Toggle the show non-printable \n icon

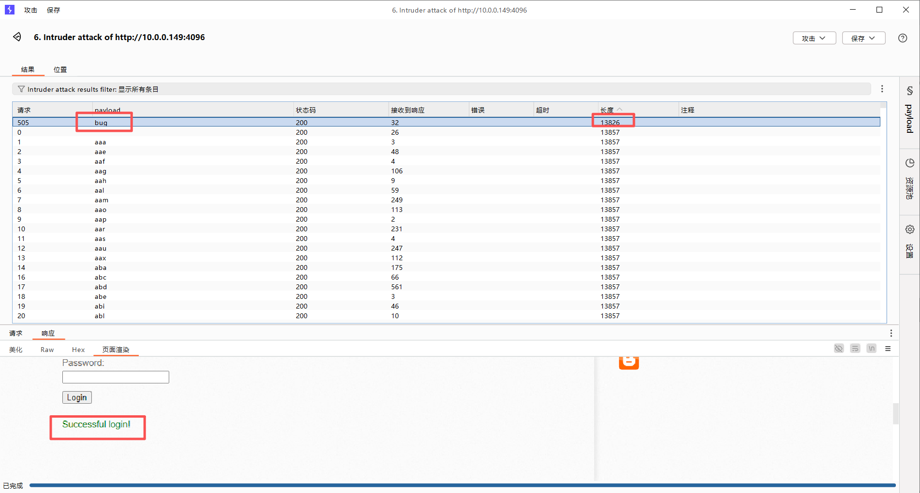tap(871, 349)
